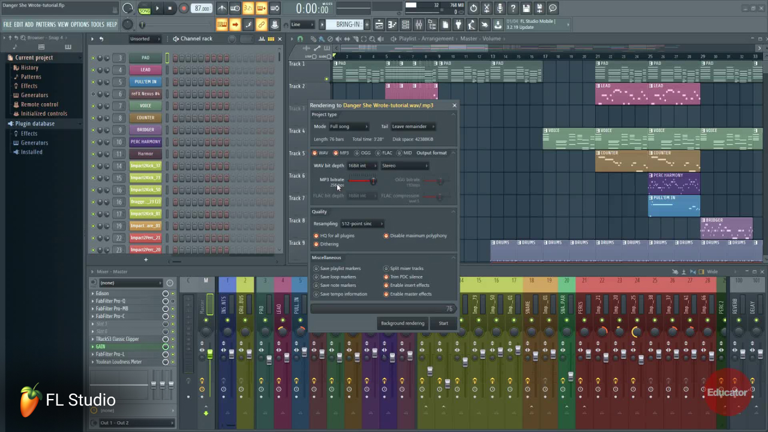Click the Start render button
Screen dimensions: 768x432
pos(443,323)
